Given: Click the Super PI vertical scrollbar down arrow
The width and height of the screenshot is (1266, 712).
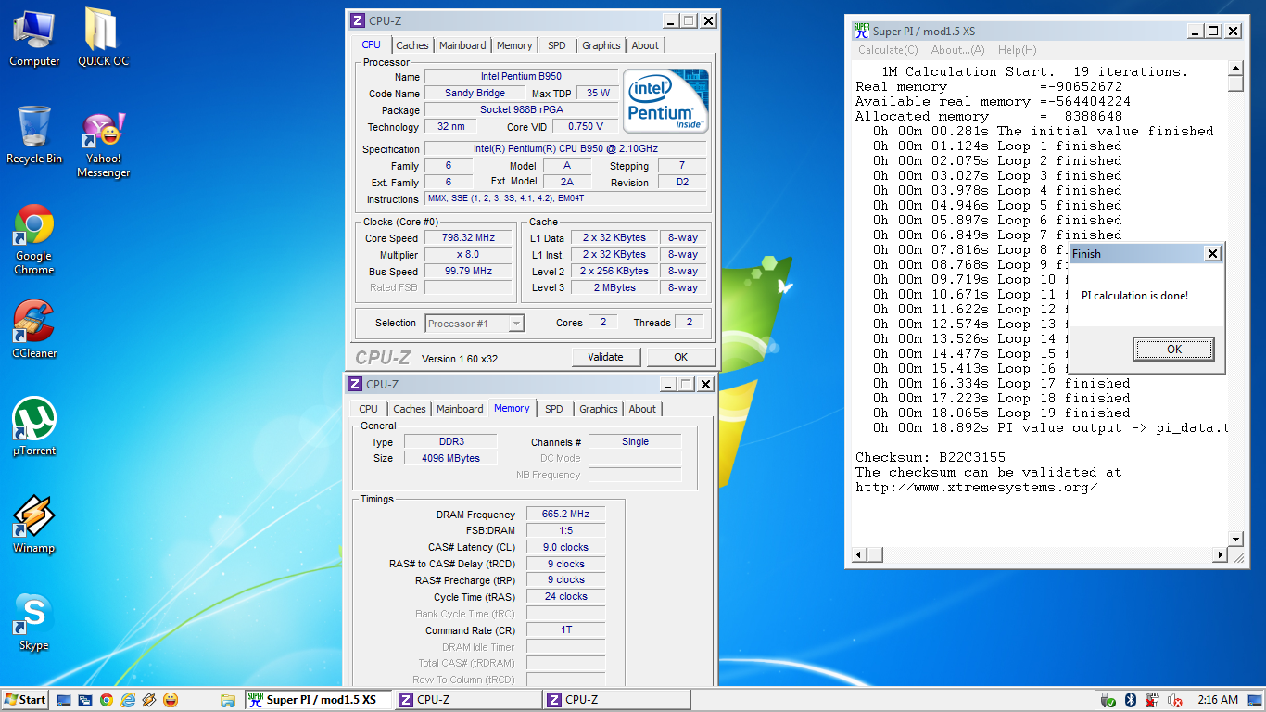Looking at the screenshot, I should (x=1235, y=539).
